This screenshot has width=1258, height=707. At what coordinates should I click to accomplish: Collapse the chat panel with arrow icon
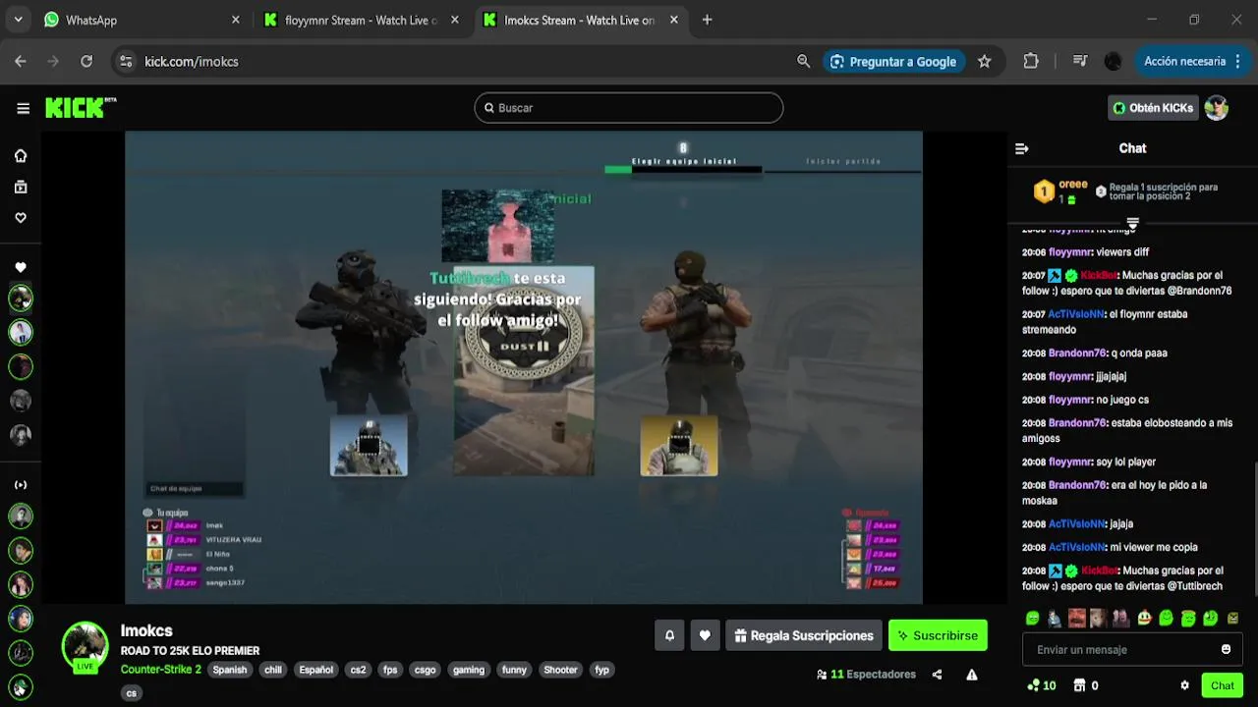coord(1022,148)
